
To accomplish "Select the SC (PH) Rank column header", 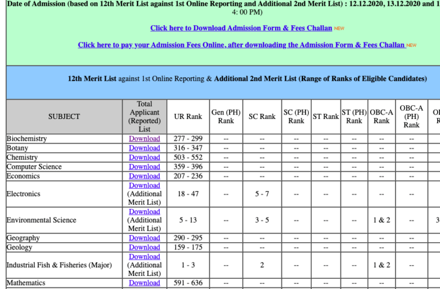I will point(296,117).
